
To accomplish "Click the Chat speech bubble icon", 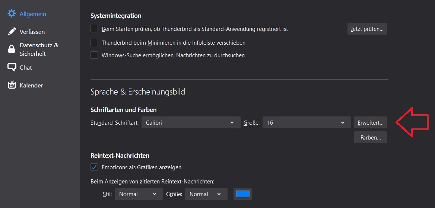I will pyautogui.click(x=12, y=67).
